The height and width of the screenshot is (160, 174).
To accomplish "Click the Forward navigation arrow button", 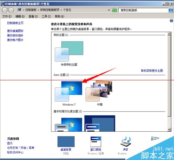I will [11, 10].
